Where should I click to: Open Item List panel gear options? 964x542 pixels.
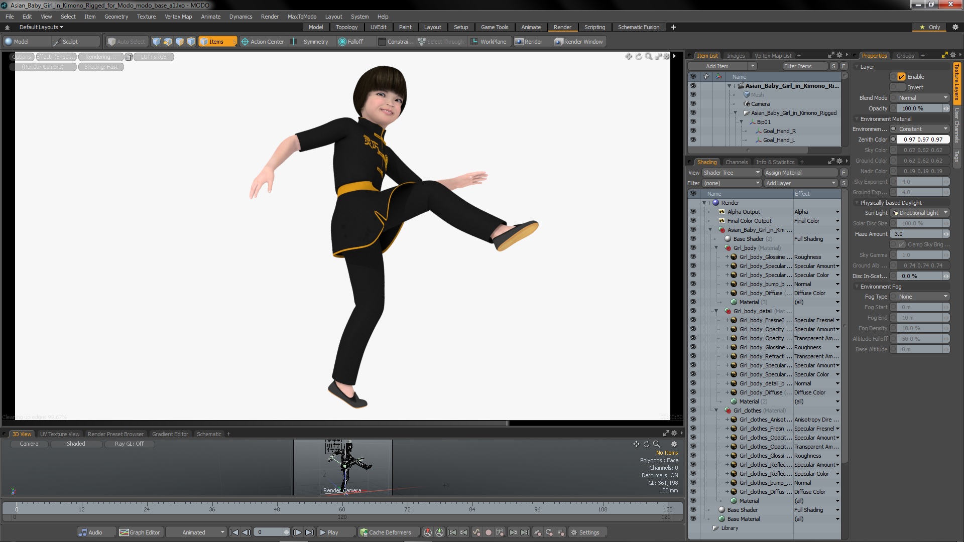(x=839, y=55)
